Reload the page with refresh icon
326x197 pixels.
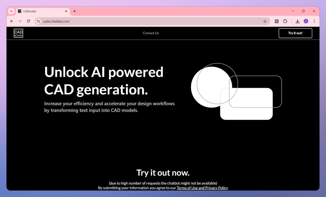point(28,21)
